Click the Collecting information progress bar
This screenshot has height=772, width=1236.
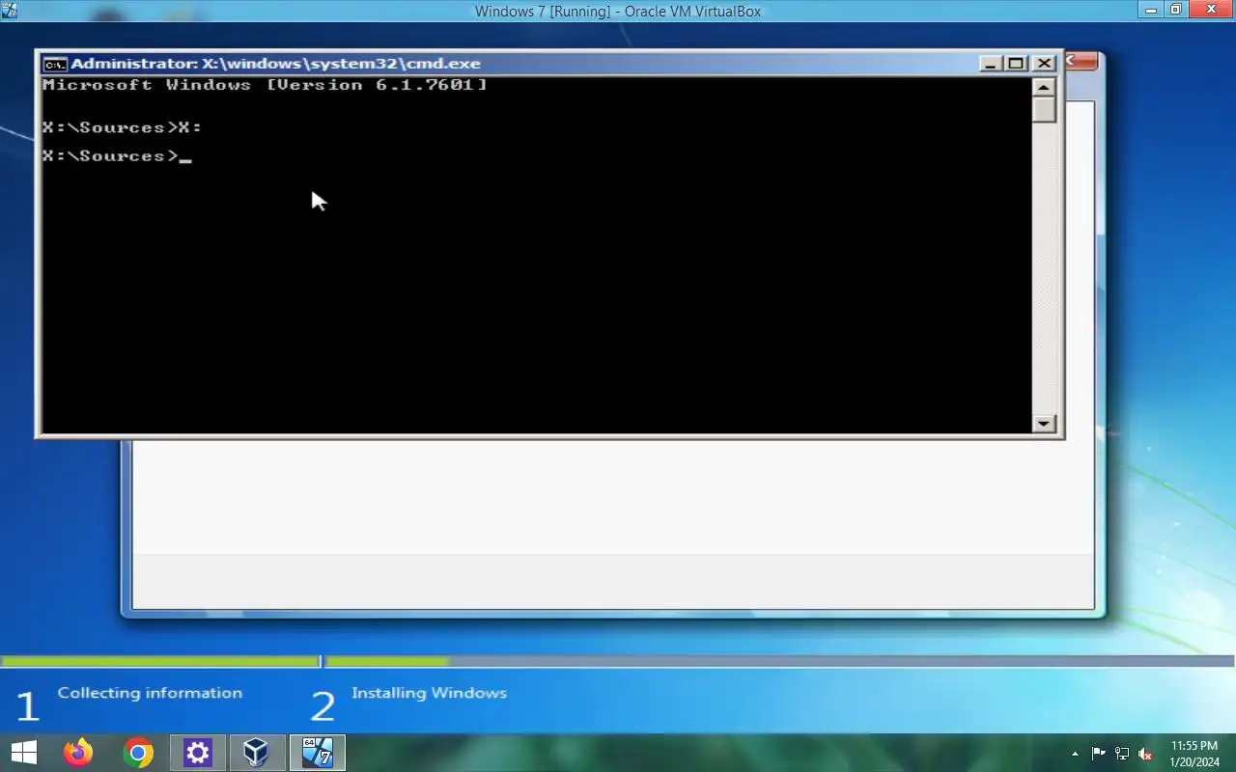[x=160, y=662]
